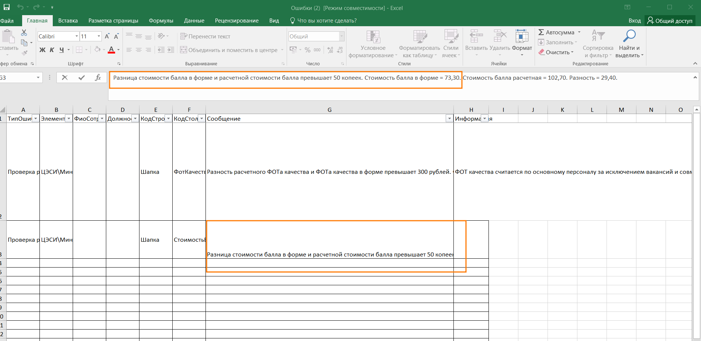Click the Общий доступ share button

(670, 21)
